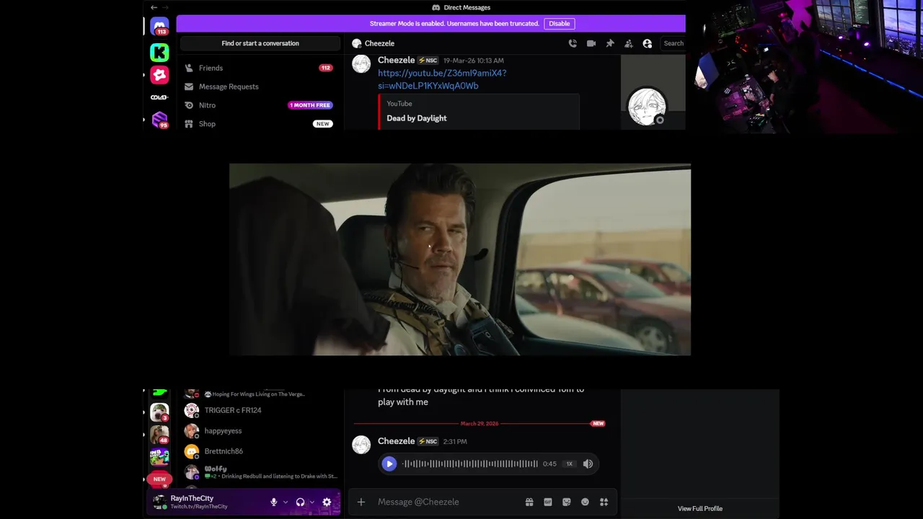The image size is (923, 519).
Task: Open the emoji picker
Action: click(586, 502)
